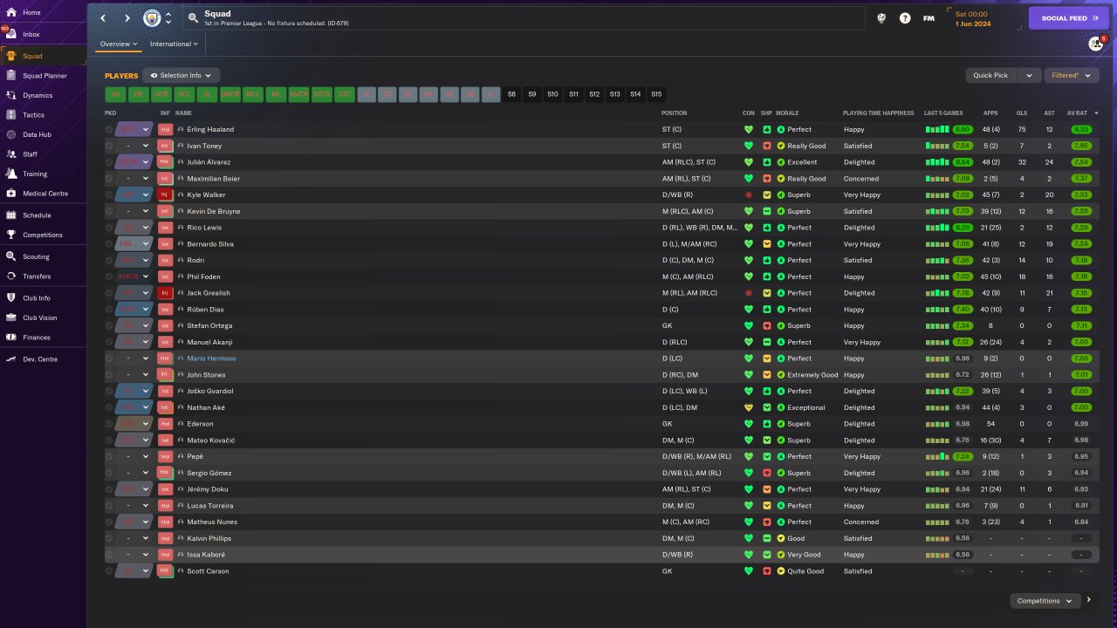Image resolution: width=1117 pixels, height=628 pixels.
Task: Open the help question mark icon
Action: point(905,18)
